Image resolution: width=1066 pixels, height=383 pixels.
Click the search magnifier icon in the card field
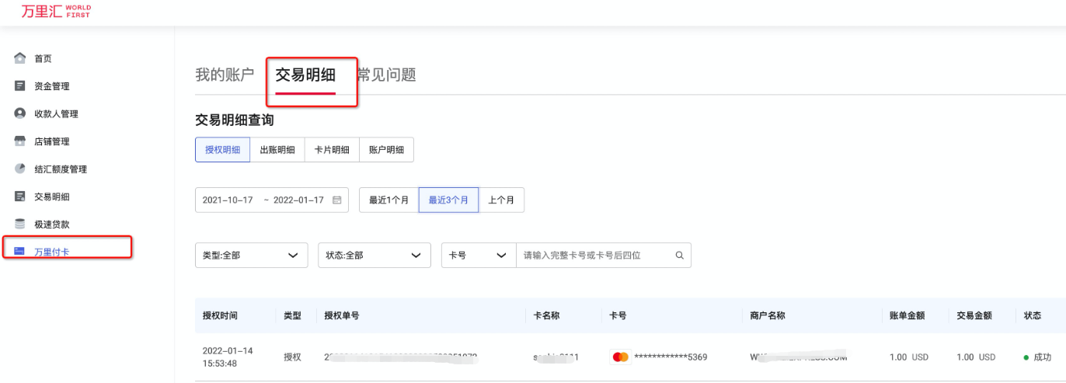click(x=679, y=255)
